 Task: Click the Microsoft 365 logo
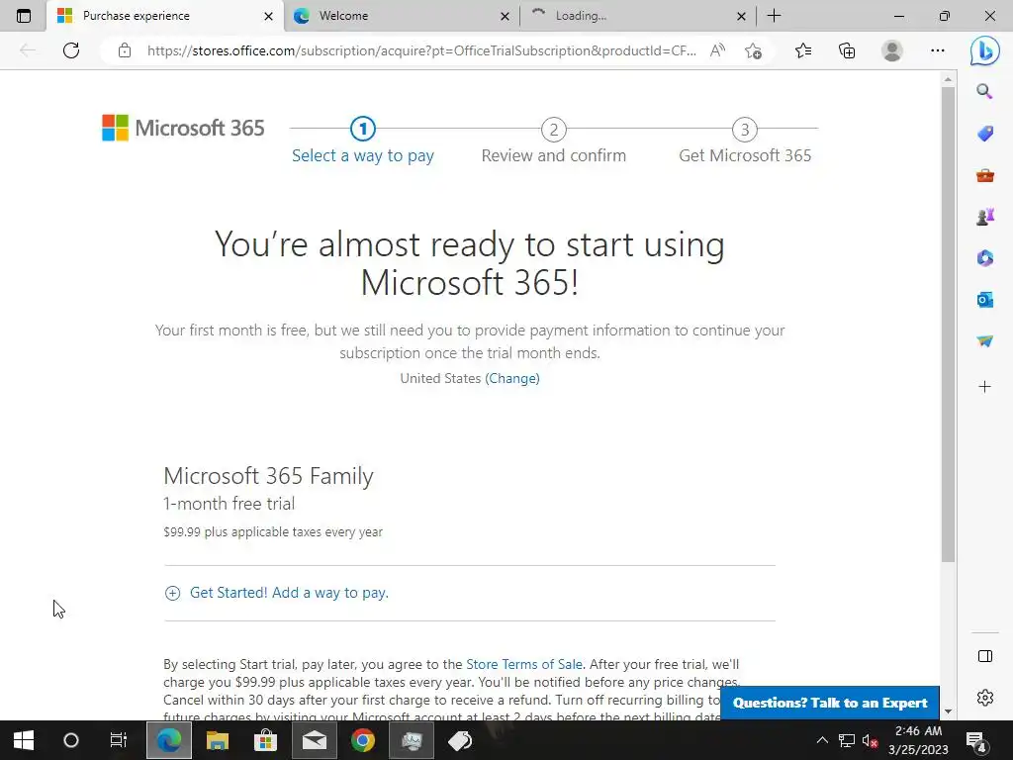coord(183,128)
